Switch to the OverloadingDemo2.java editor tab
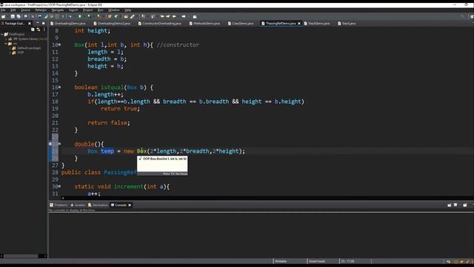474x267 pixels. pyautogui.click(x=112, y=23)
